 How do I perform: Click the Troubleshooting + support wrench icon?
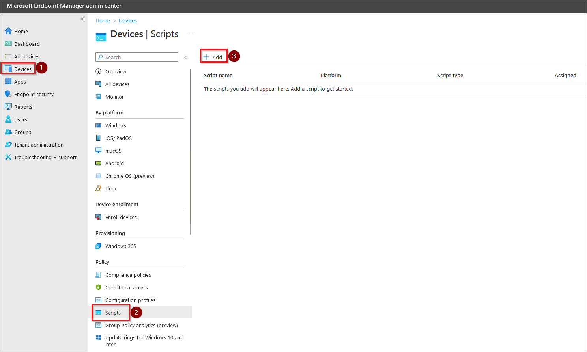[x=8, y=157]
